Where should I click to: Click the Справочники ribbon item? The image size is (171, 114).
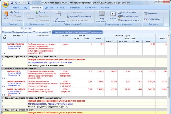click(152, 19)
